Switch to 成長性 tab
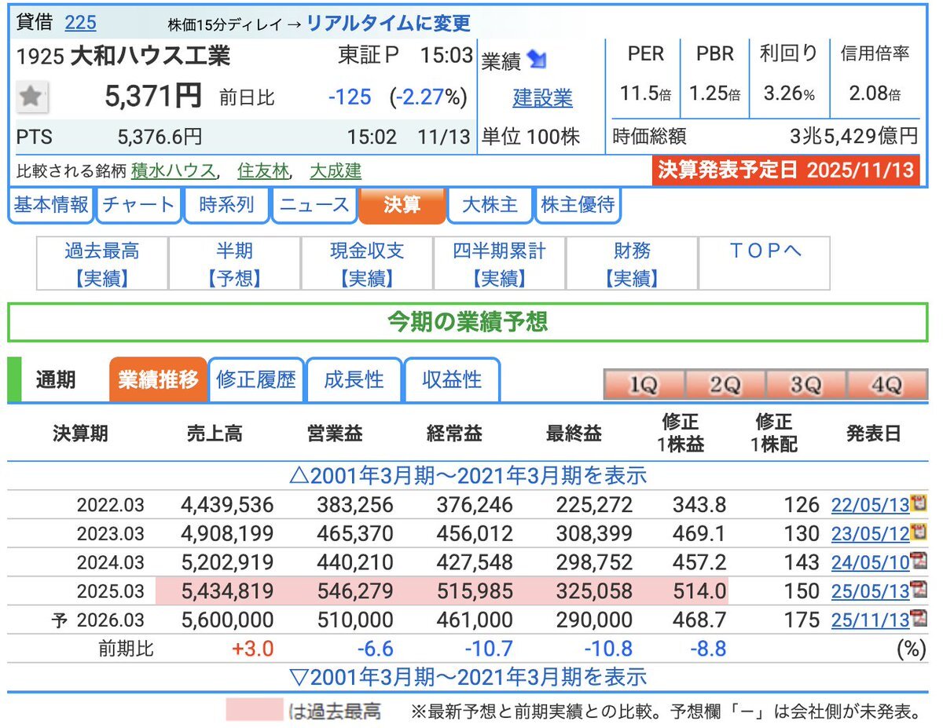The image size is (943, 728). coord(354,380)
